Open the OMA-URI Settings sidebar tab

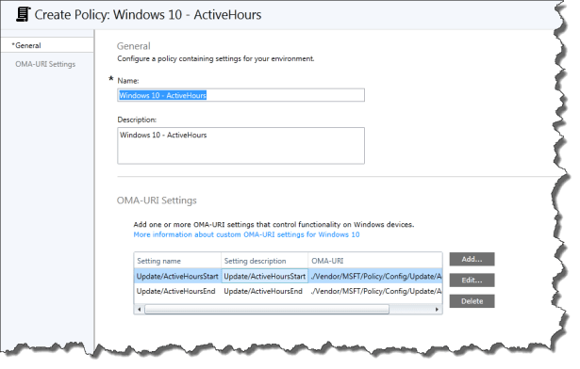pos(45,64)
